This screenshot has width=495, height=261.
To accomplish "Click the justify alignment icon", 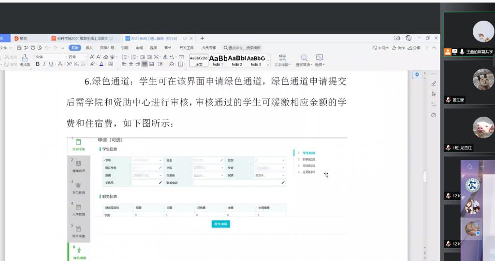I will click(x=144, y=64).
